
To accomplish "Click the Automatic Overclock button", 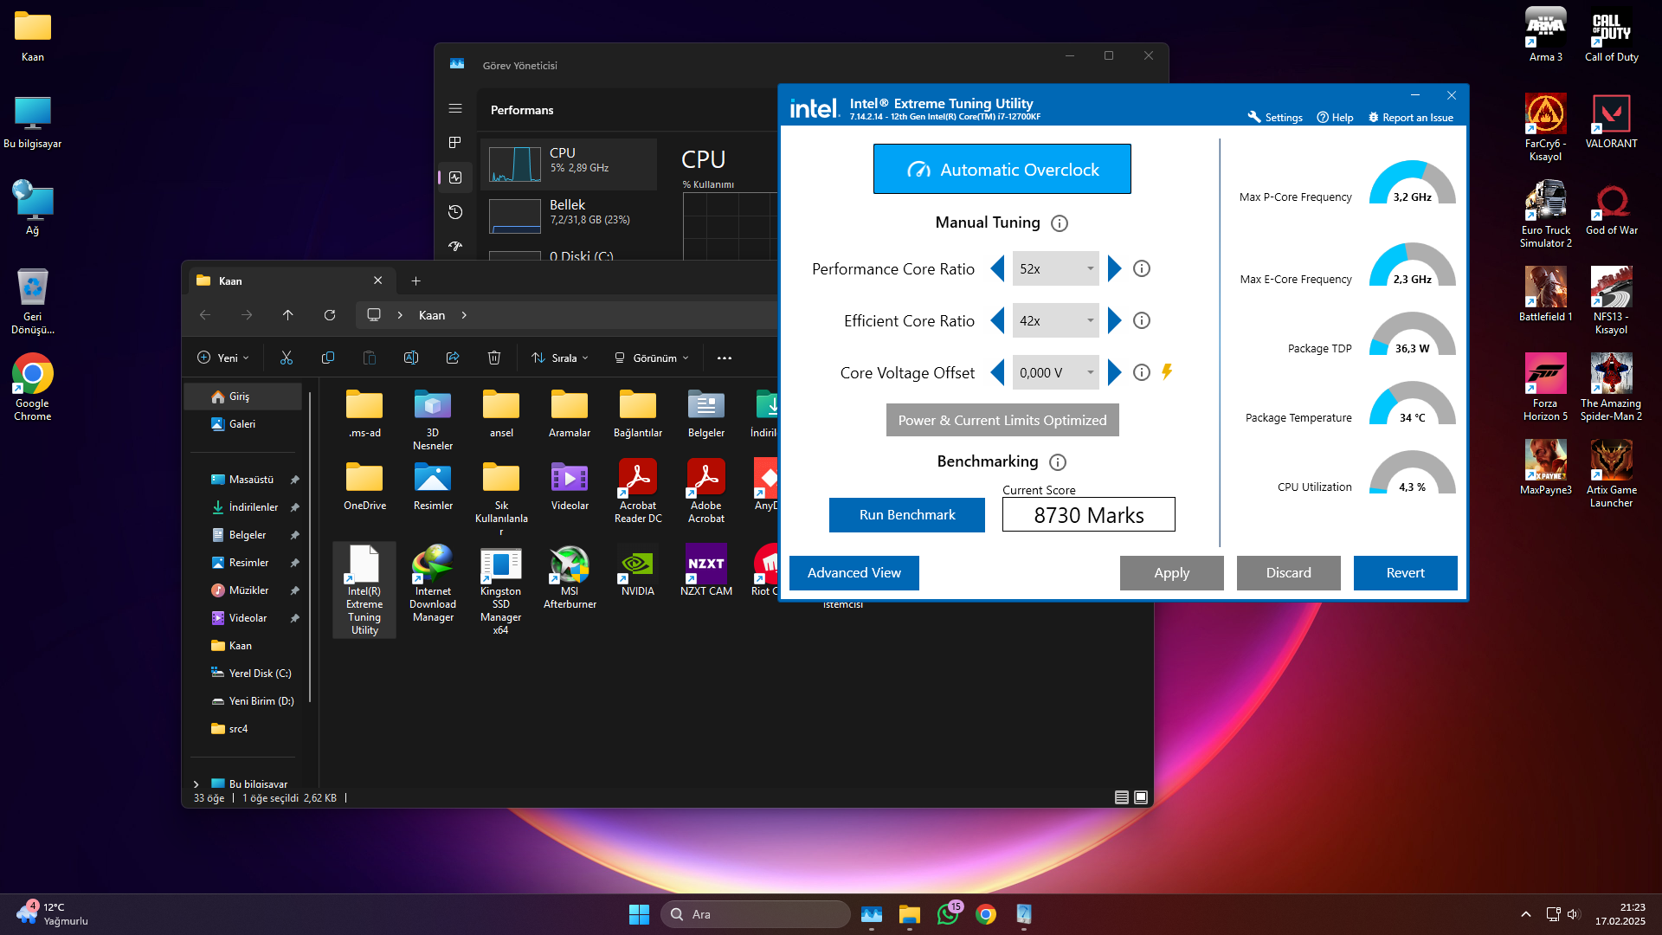I will (x=1002, y=169).
